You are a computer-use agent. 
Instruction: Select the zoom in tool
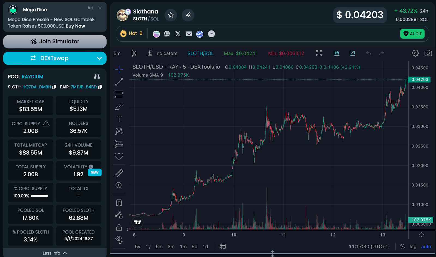pos(119,186)
